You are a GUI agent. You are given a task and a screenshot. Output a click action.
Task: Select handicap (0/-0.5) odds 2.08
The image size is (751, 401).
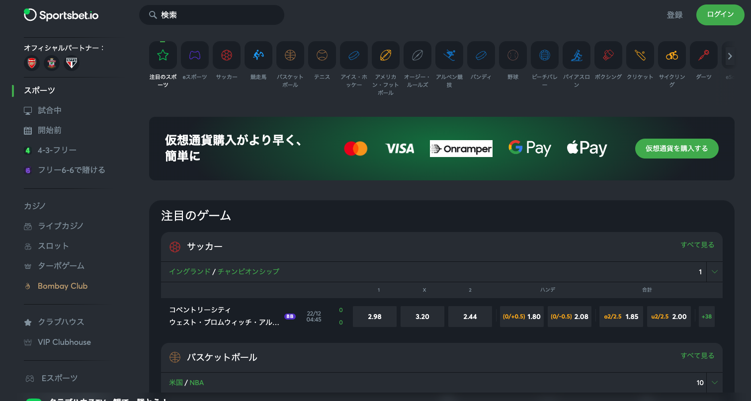click(570, 317)
